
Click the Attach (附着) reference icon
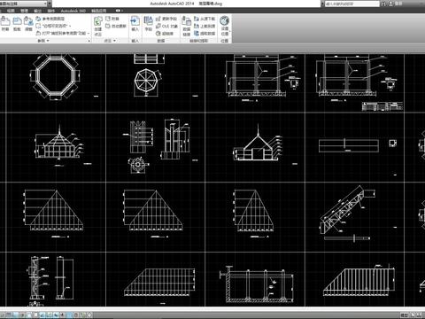pyautogui.click(x=5, y=24)
